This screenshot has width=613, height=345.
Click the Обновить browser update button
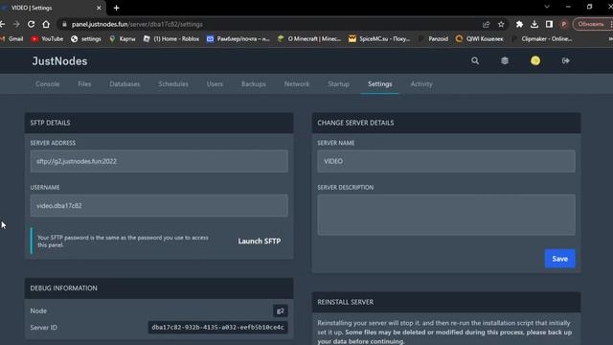(591, 24)
